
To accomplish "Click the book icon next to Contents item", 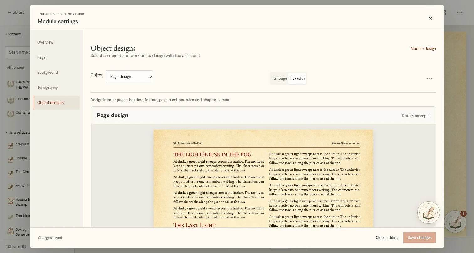I will 11,114.
